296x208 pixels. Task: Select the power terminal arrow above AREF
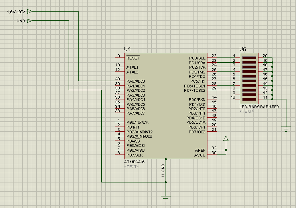226,139
